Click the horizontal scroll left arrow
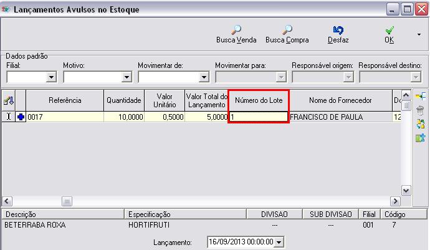This screenshot has height=250, width=430. pyautogui.click(x=7, y=201)
